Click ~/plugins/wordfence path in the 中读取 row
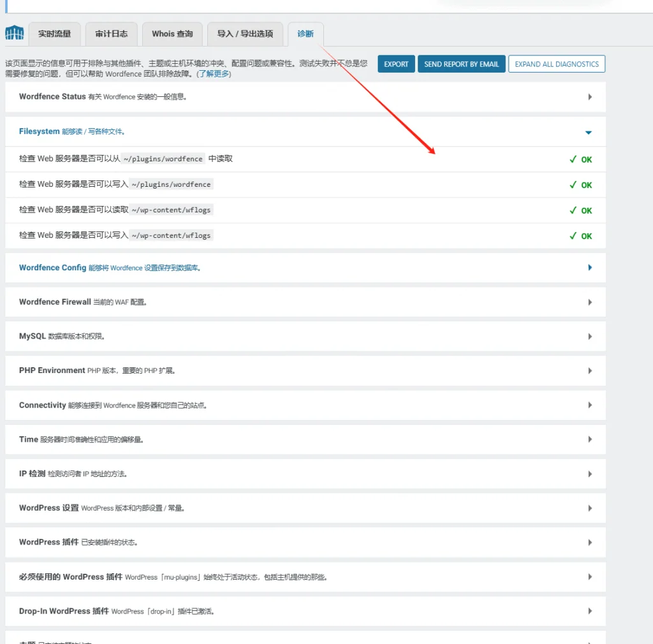Viewport: 653px width, 644px height. click(163, 159)
